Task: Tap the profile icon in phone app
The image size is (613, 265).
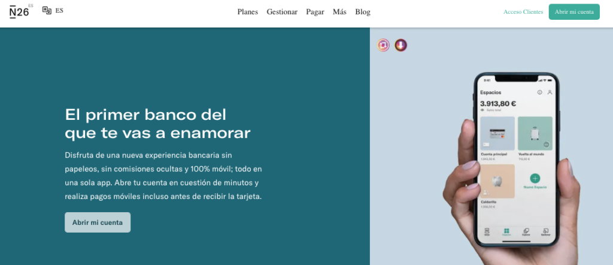Action: [x=550, y=92]
